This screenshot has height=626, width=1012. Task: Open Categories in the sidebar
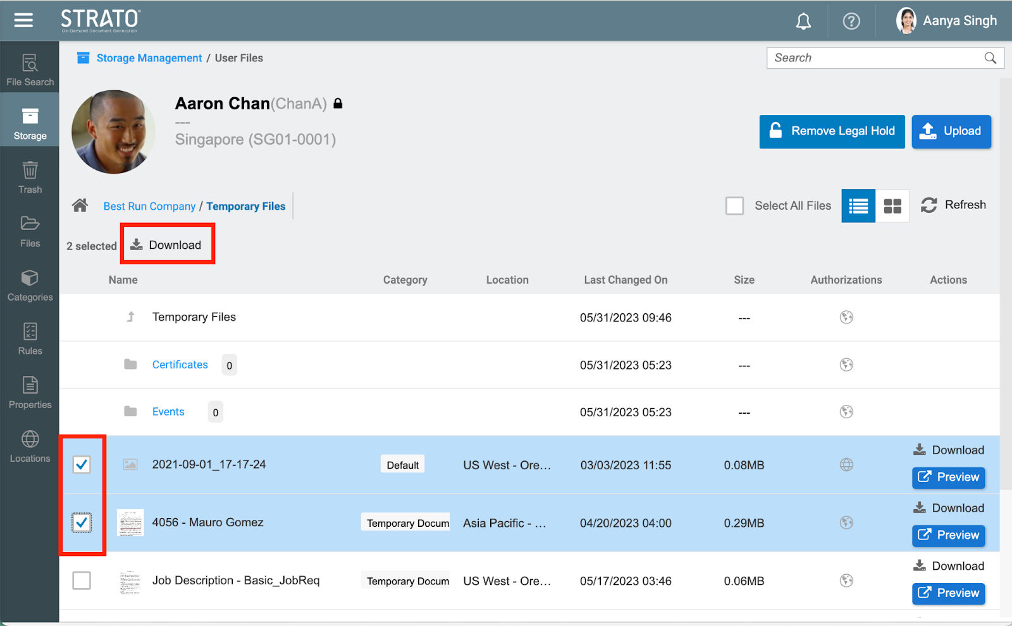pyautogui.click(x=30, y=286)
